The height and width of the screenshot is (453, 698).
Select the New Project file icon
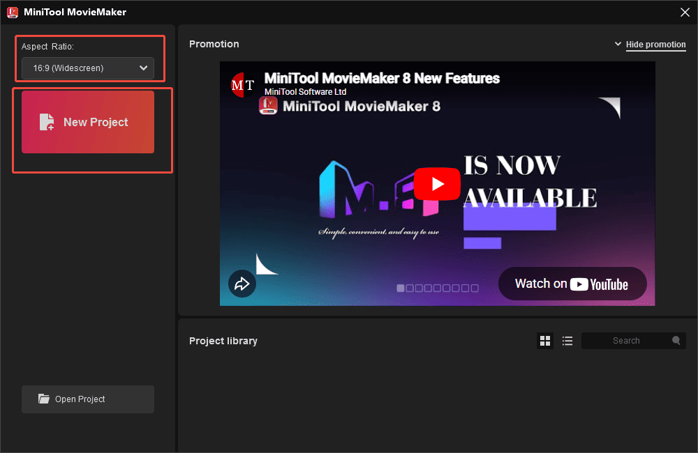[46, 122]
